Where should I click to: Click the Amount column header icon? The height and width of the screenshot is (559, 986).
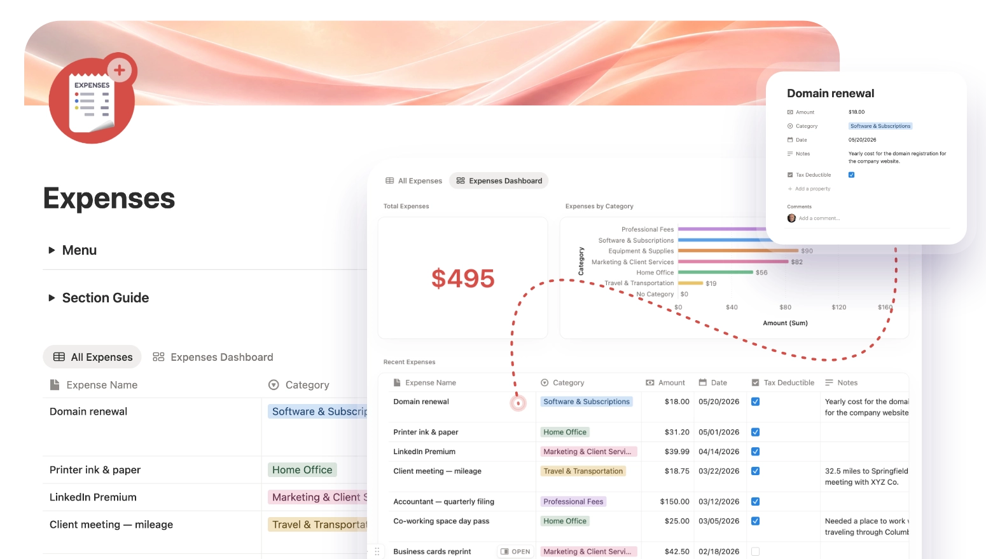[649, 383]
